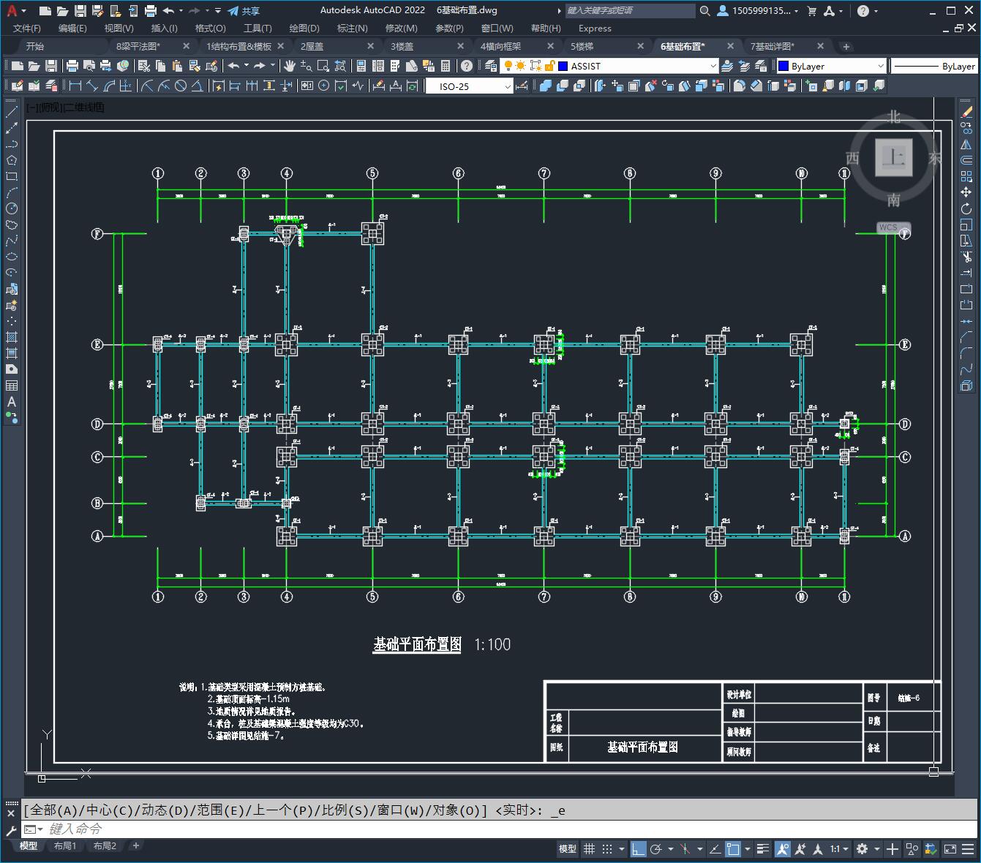The image size is (981, 863).
Task: Select the Rotate modify tool
Action: pos(966,208)
